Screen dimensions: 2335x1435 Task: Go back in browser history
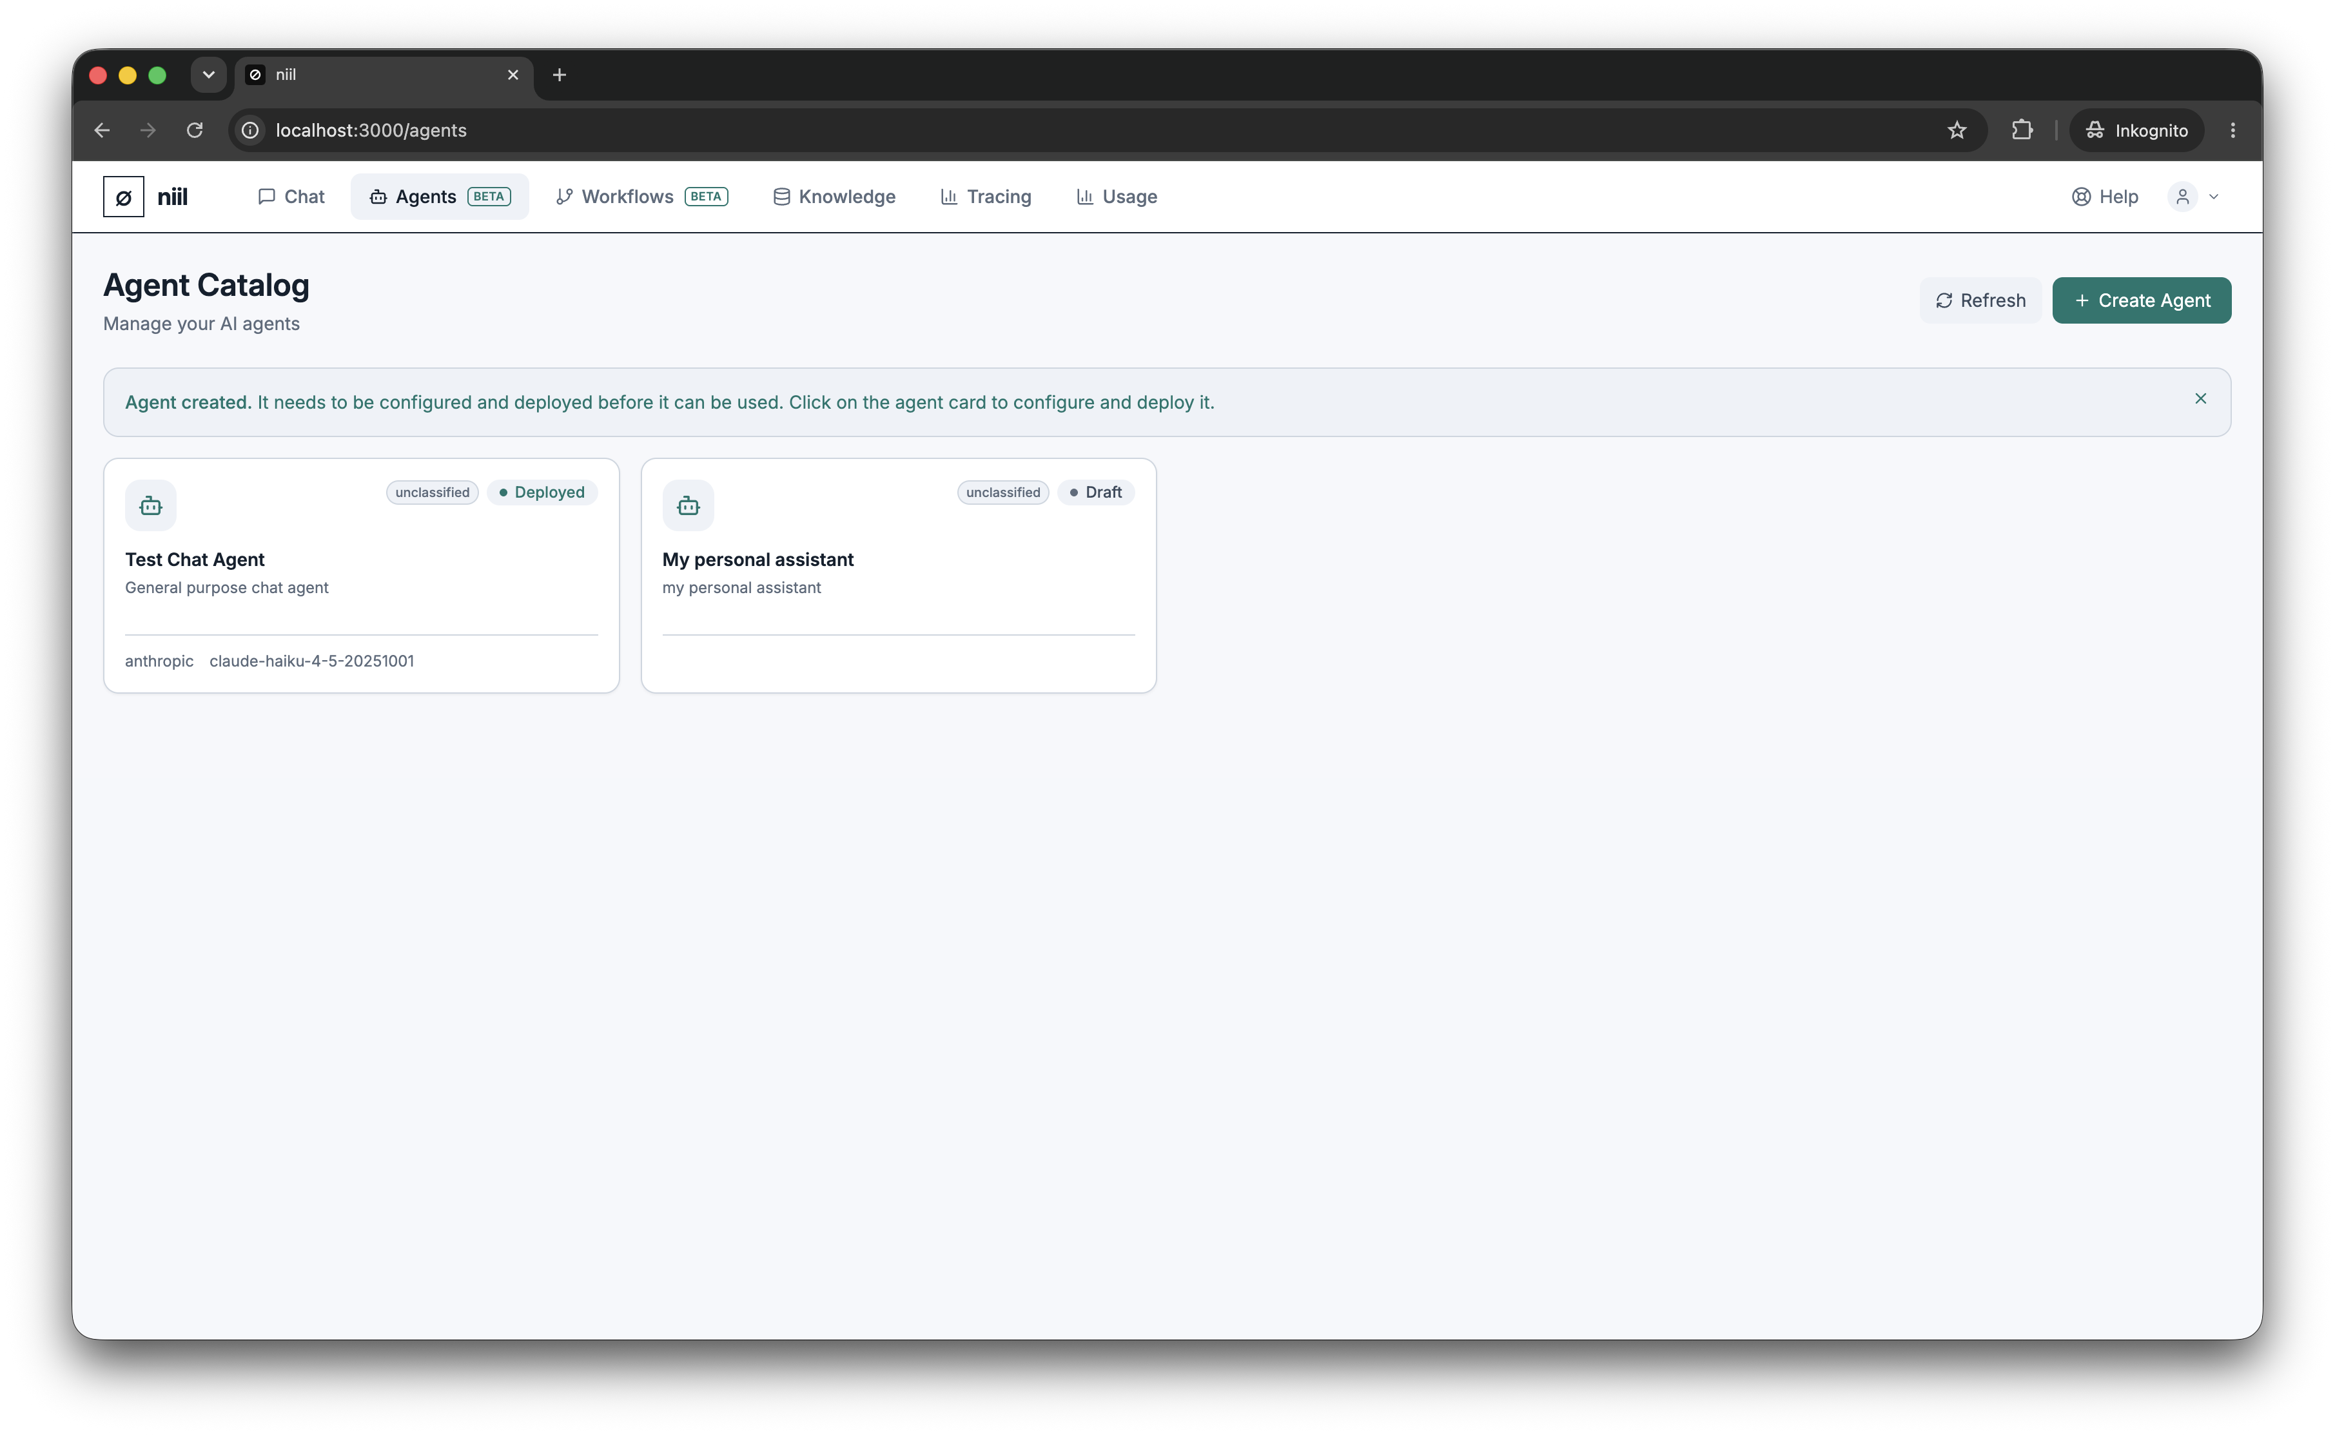[103, 130]
